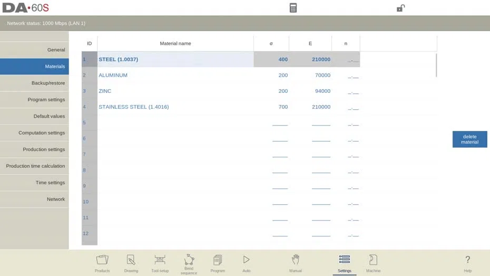Select empty row ID 10
This screenshot has width=490, height=276.
90,202
